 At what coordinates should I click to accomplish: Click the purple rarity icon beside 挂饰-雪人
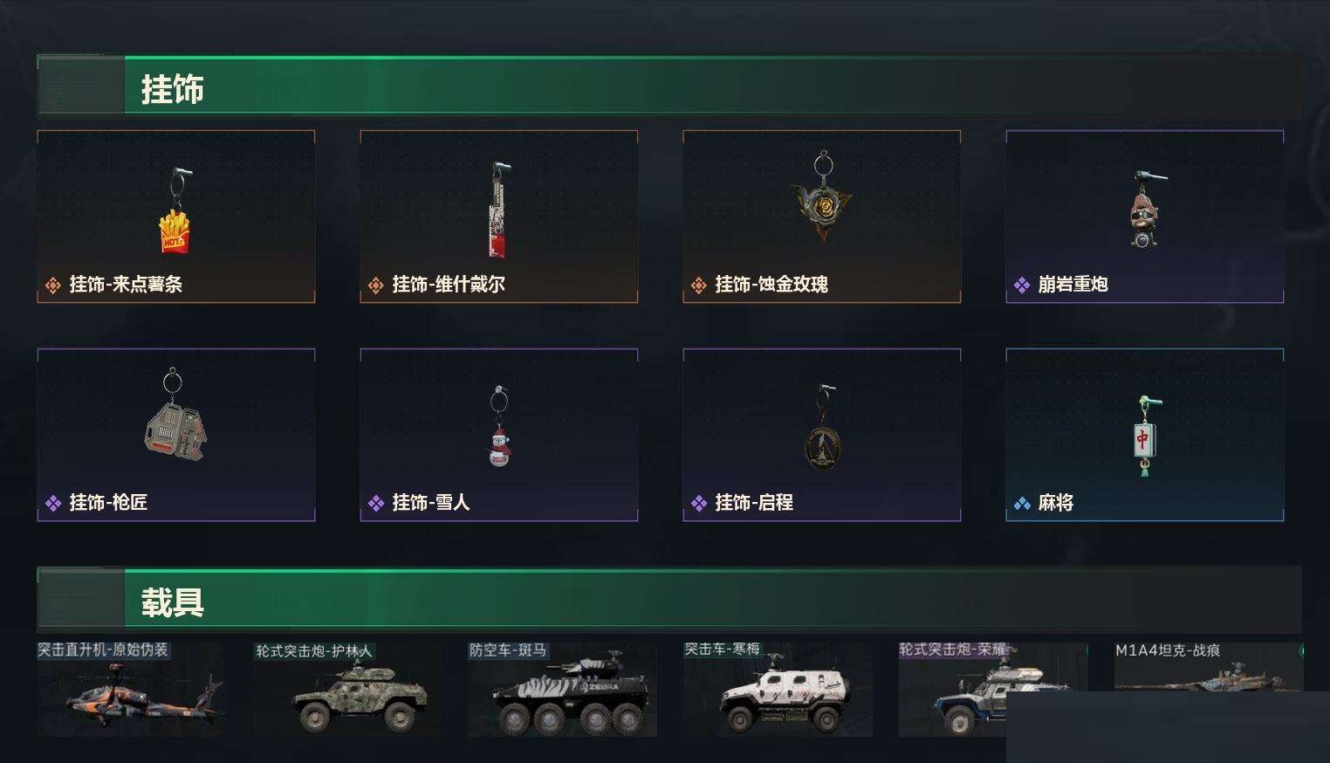coord(375,503)
